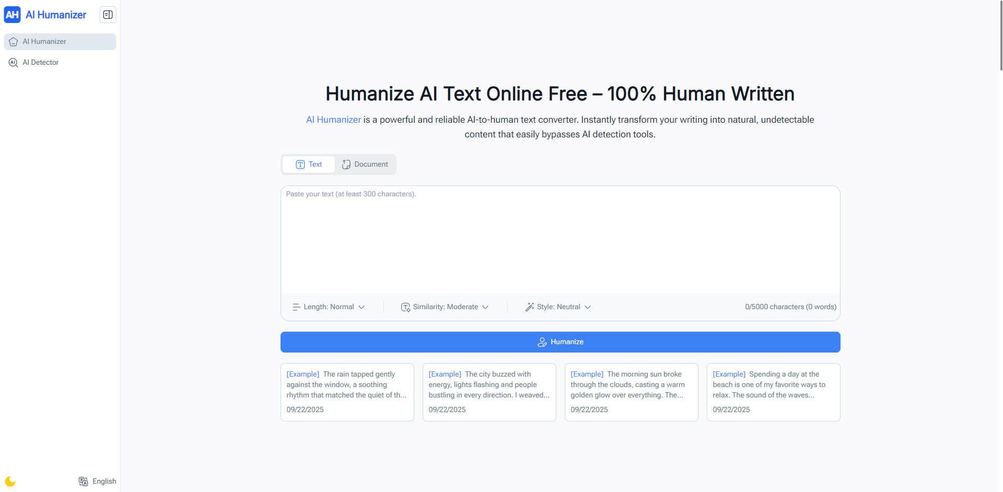Open the Length: Normal dropdown

[x=328, y=307]
